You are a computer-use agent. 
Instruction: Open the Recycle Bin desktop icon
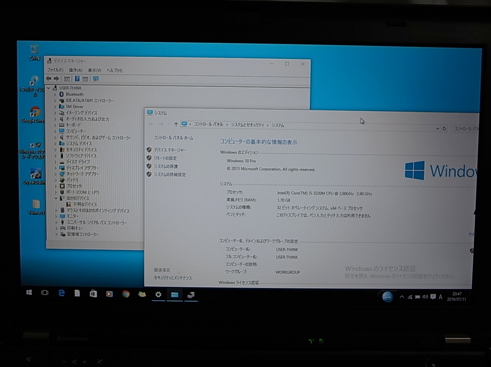[34, 52]
